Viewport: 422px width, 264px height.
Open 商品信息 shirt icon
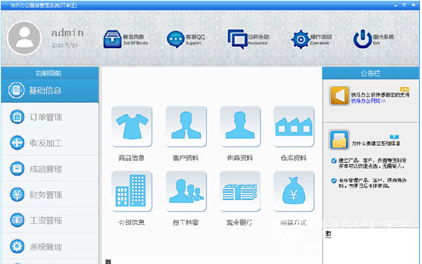(x=132, y=126)
